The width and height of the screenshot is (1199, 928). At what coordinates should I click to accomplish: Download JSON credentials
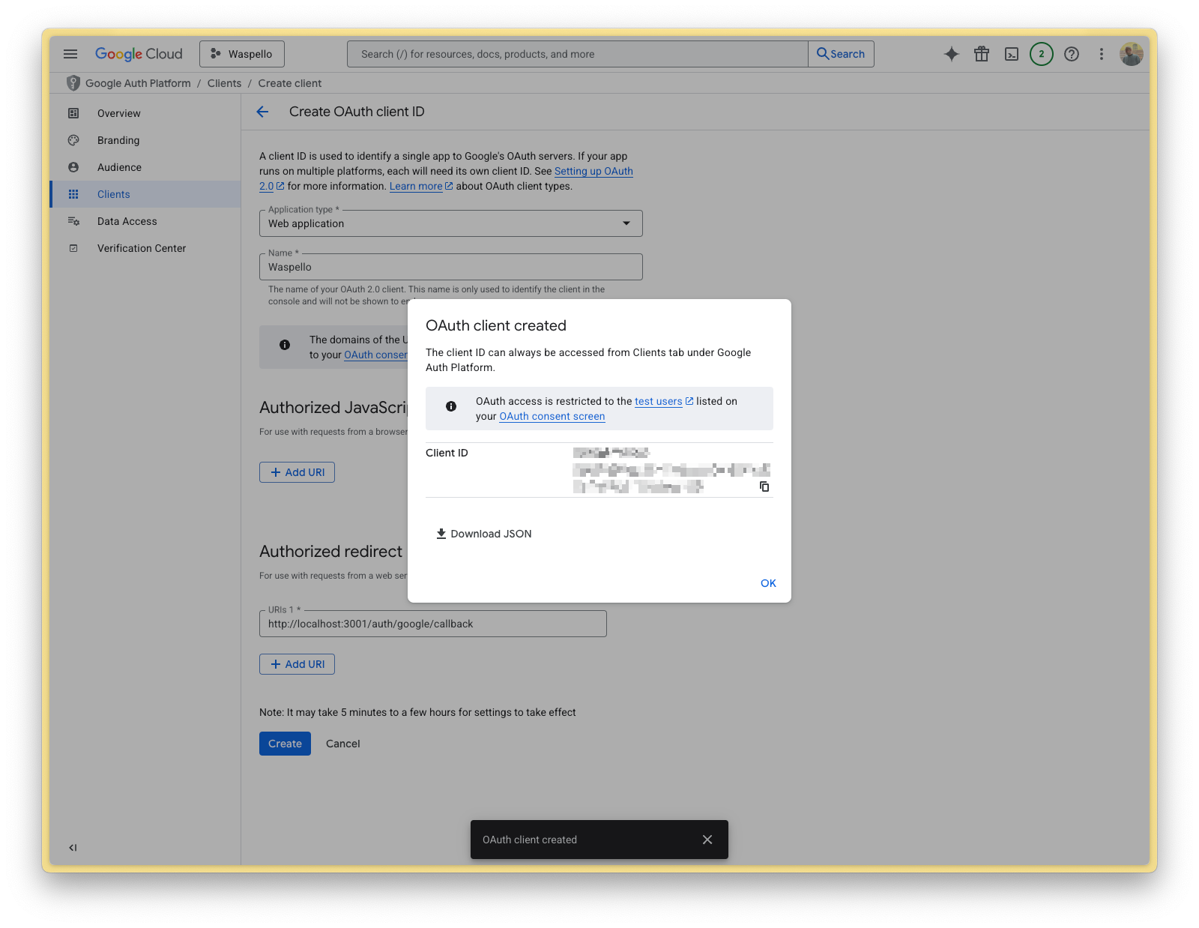coord(483,533)
